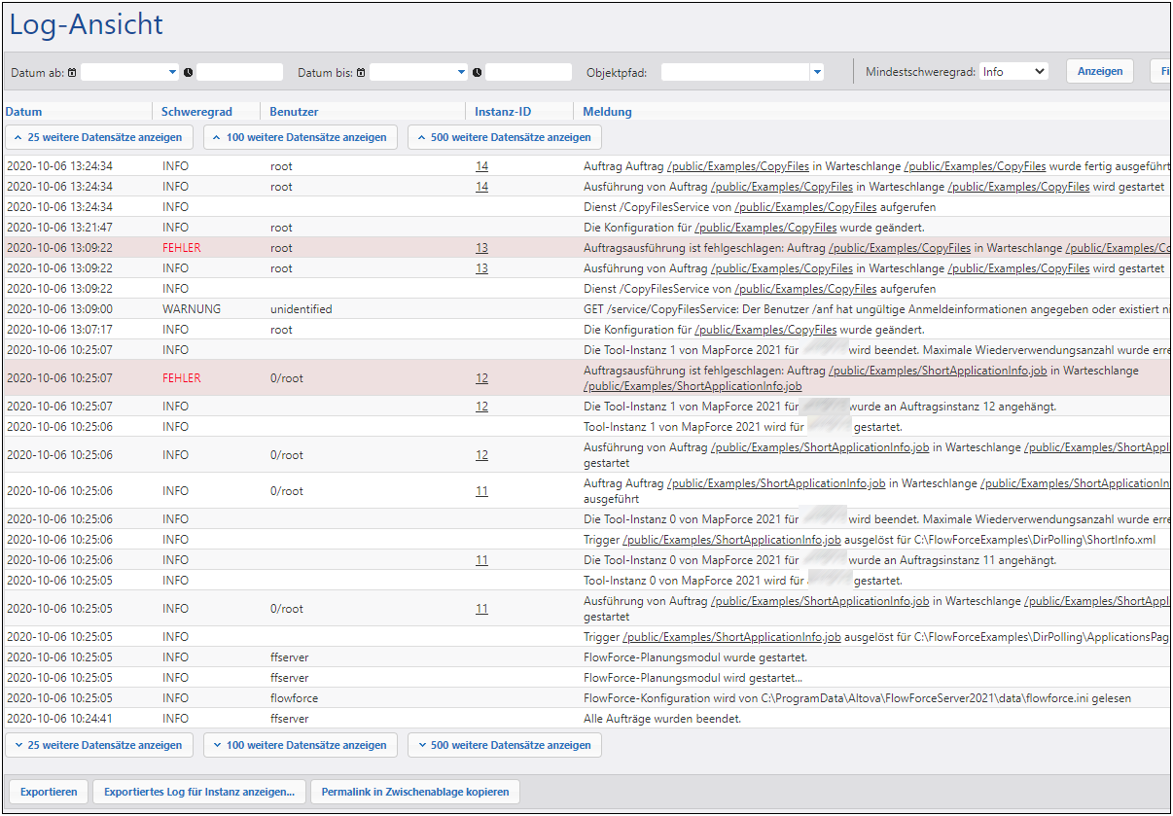This screenshot has height=816, width=1173.
Task: Load 25 newer records at the top
Action: [98, 137]
